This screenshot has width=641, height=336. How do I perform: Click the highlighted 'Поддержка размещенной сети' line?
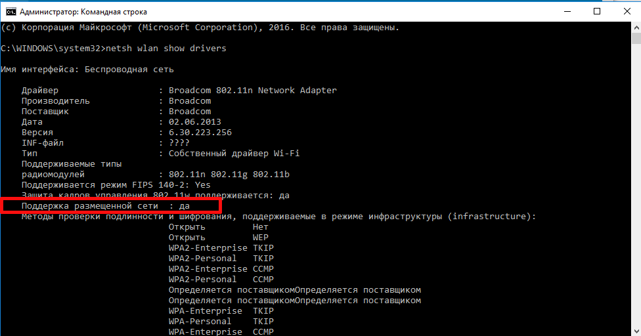click(110, 206)
